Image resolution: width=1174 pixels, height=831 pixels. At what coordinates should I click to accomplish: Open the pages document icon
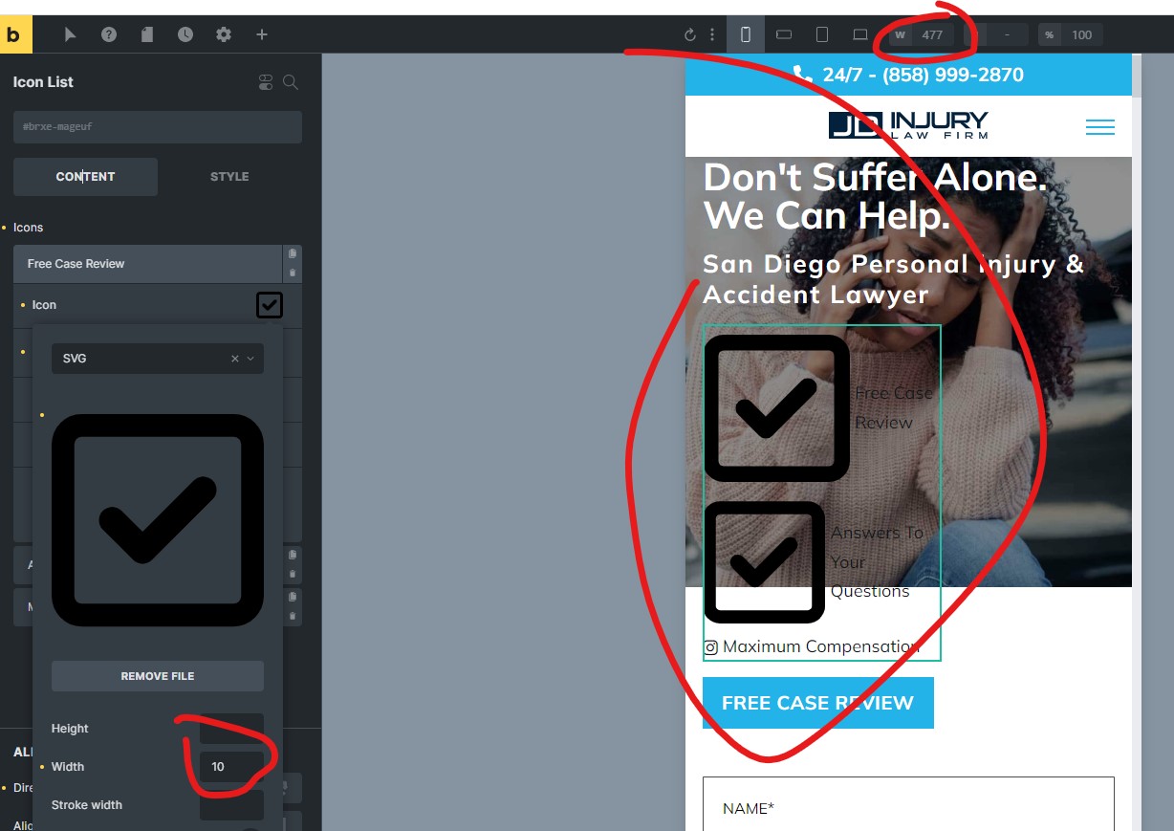pyautogui.click(x=147, y=34)
